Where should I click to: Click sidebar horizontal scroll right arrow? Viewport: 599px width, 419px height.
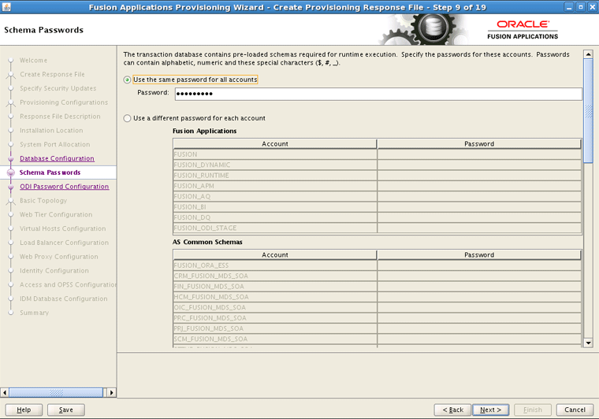click(111, 392)
